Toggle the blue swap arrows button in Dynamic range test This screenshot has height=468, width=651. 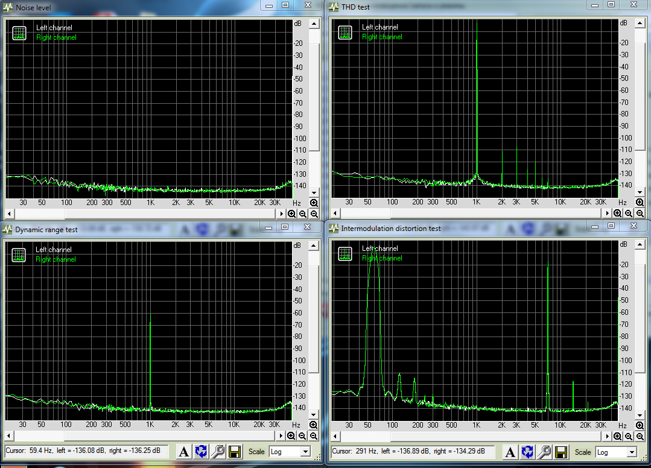click(x=201, y=451)
